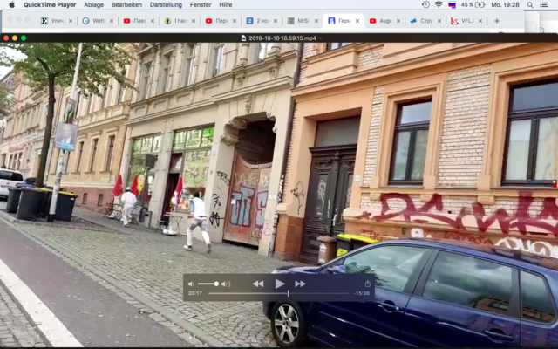
Task: Close the QuickTime video window
Action: click(x=6, y=38)
